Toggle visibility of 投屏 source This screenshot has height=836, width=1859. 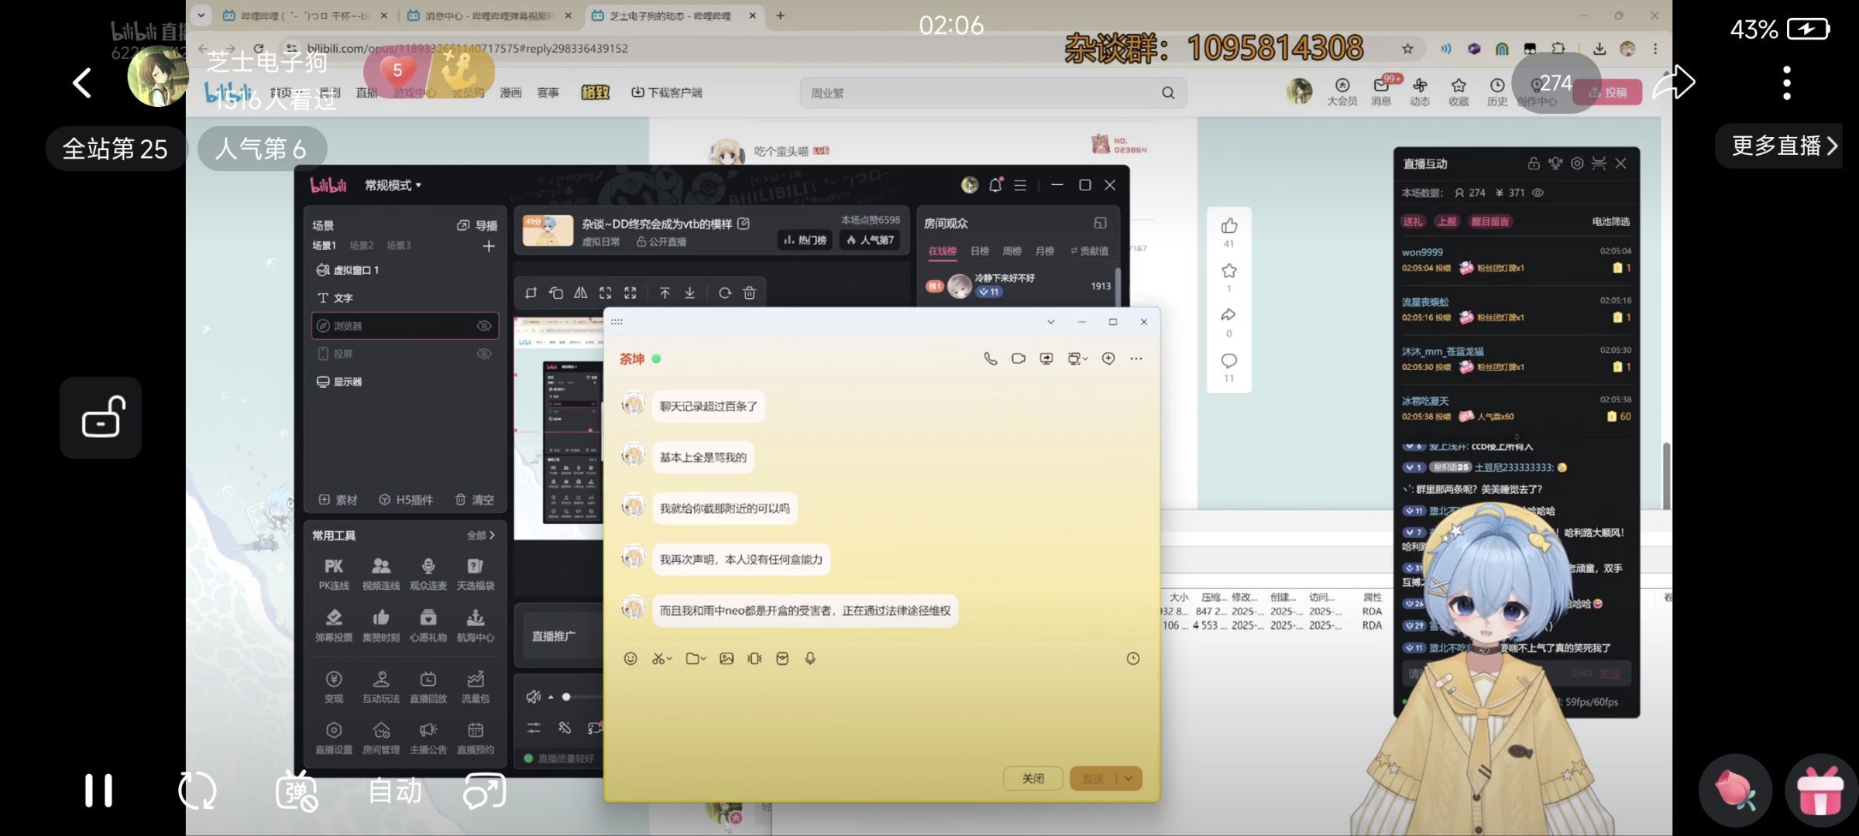click(x=484, y=354)
